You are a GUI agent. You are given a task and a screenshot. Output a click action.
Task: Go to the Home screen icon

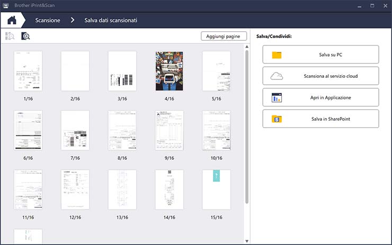[x=12, y=20]
